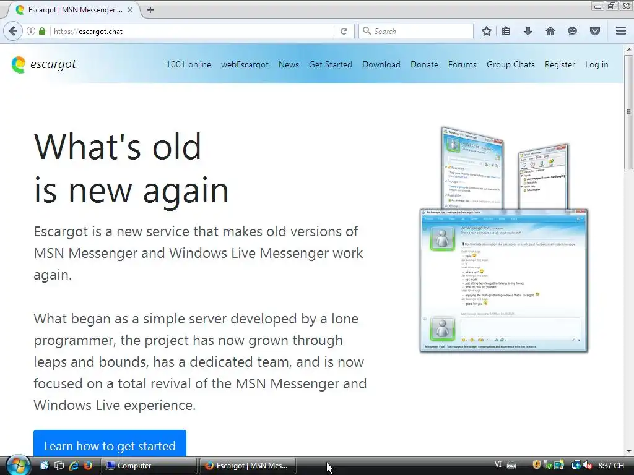Image resolution: width=634 pixels, height=475 pixels.
Task: Open the webEscargot nav link
Action: pyautogui.click(x=245, y=64)
